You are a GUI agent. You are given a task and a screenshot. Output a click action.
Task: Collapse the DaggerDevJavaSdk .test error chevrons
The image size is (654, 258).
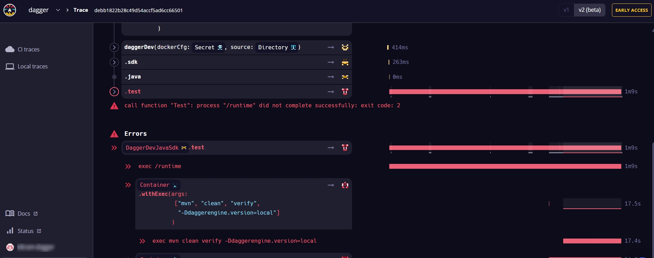[x=114, y=148]
